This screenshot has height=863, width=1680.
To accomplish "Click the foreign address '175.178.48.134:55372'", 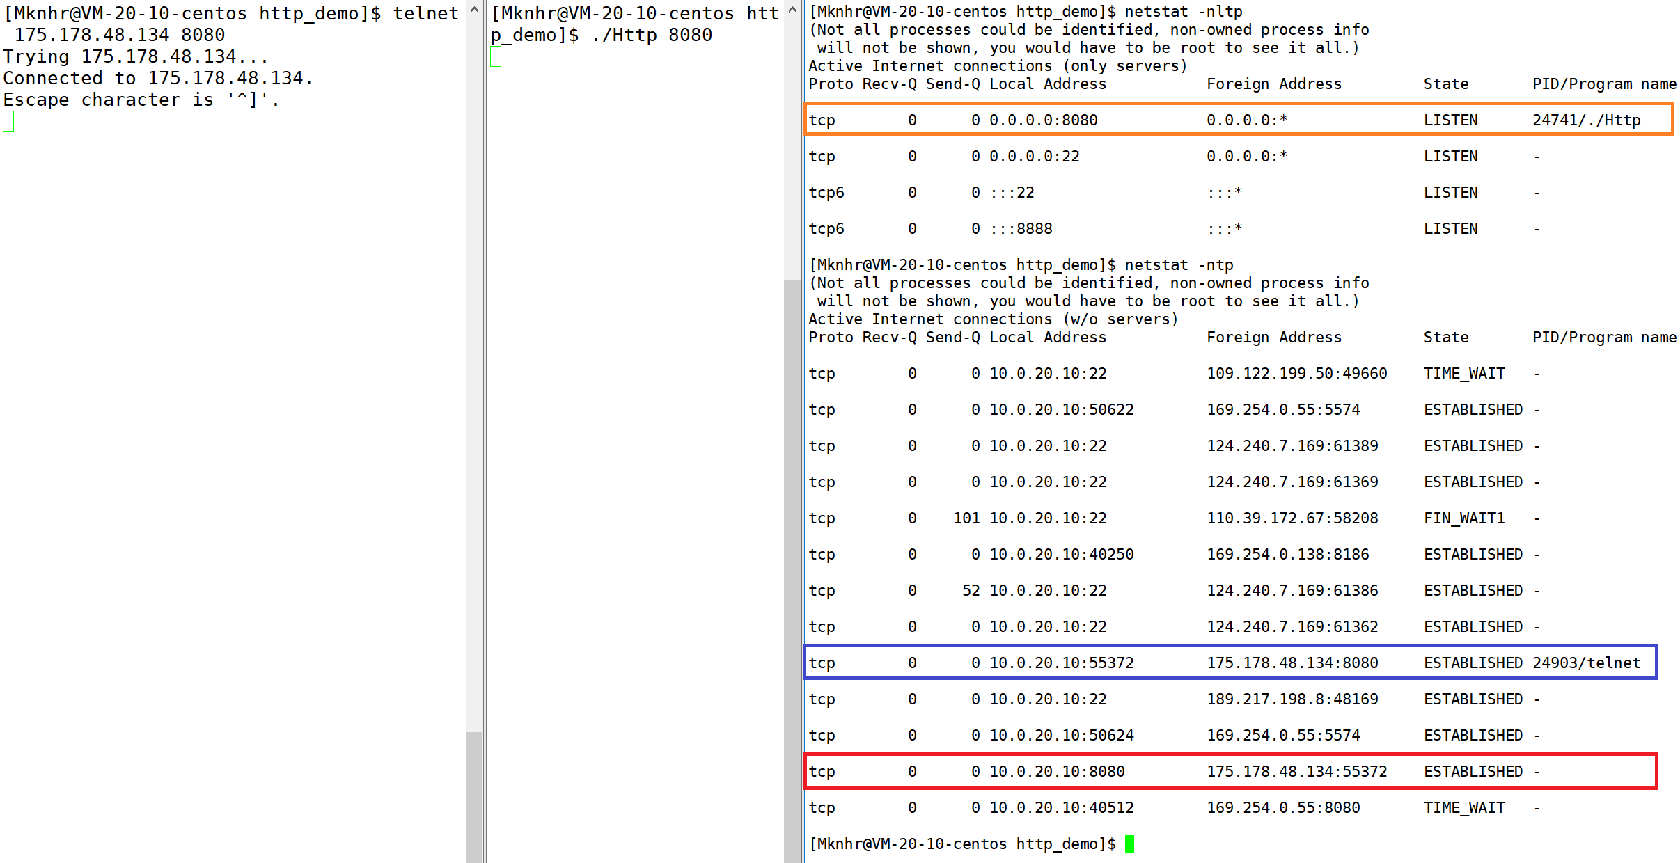I will 1296,771.
